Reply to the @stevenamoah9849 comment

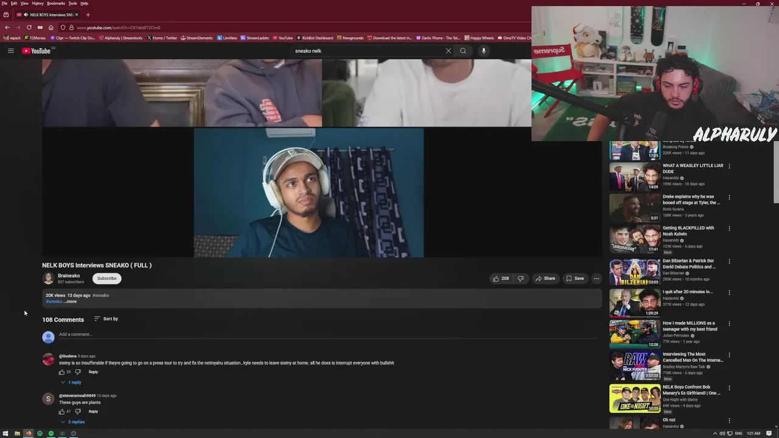point(93,411)
